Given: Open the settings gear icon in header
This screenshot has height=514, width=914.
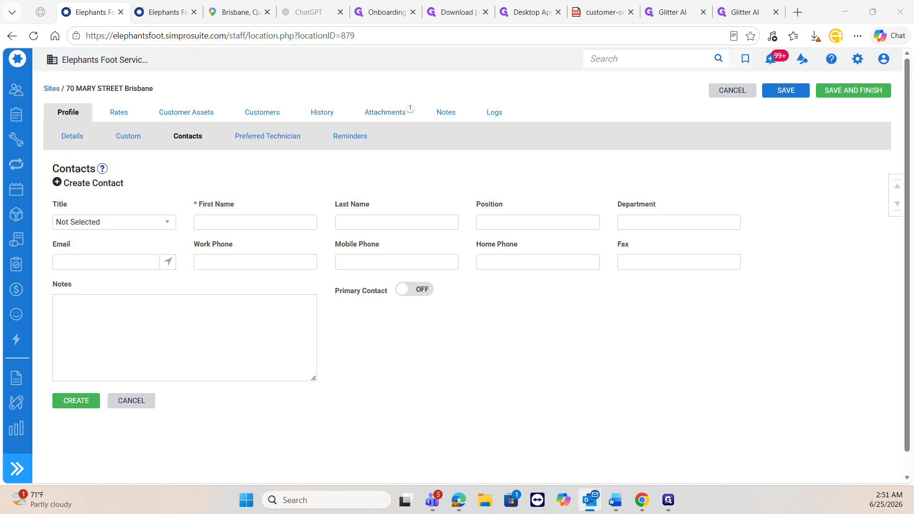Looking at the screenshot, I should pyautogui.click(x=857, y=59).
